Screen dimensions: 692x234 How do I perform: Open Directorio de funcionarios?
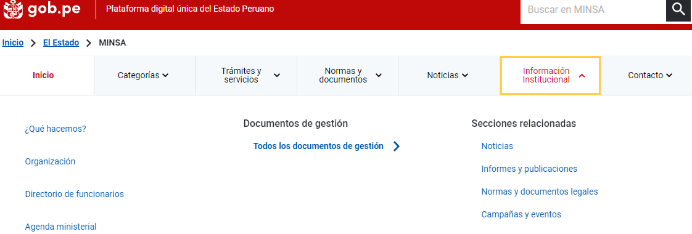75,194
